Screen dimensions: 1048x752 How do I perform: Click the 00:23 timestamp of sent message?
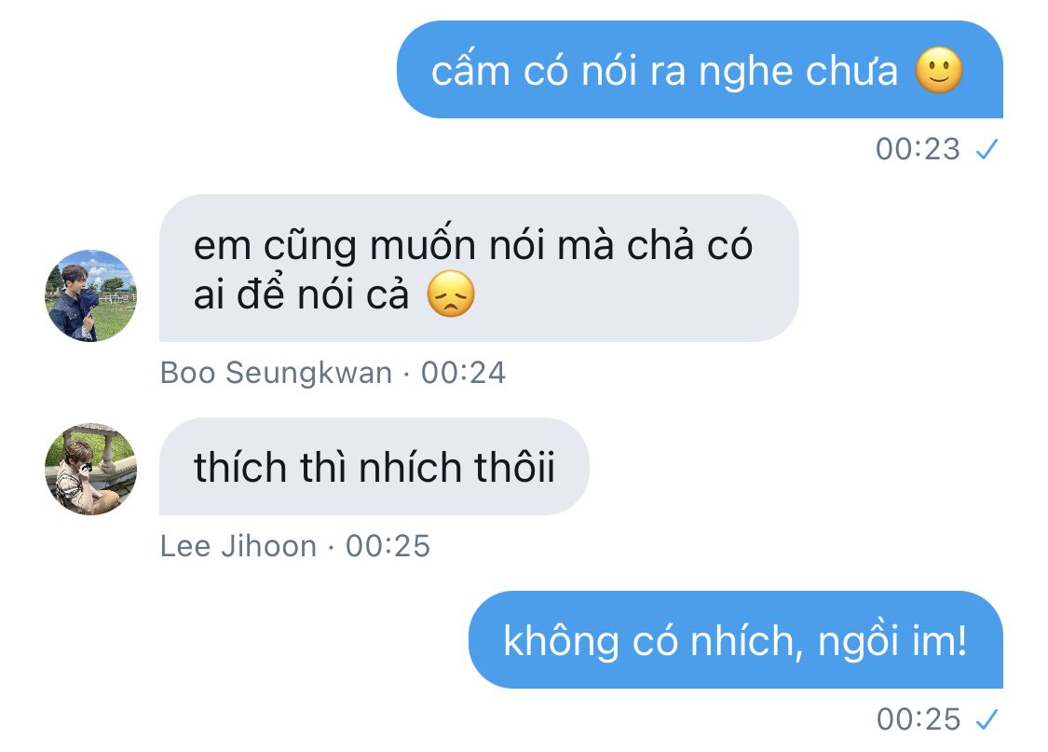pos(918,149)
